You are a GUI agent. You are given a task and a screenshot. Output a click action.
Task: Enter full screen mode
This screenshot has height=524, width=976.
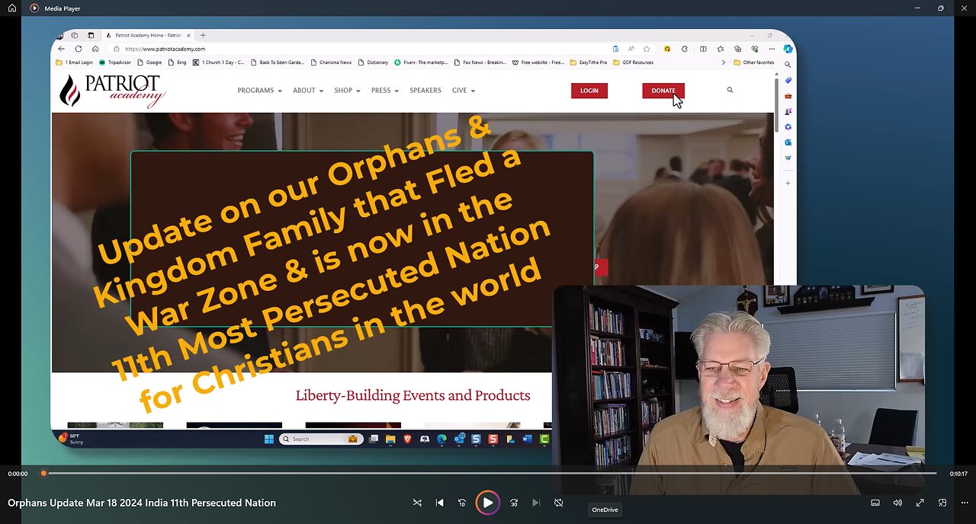(920, 503)
